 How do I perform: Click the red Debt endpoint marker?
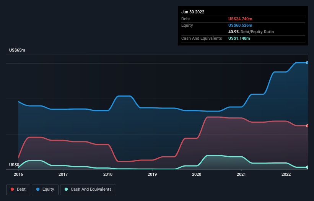pos(307,126)
